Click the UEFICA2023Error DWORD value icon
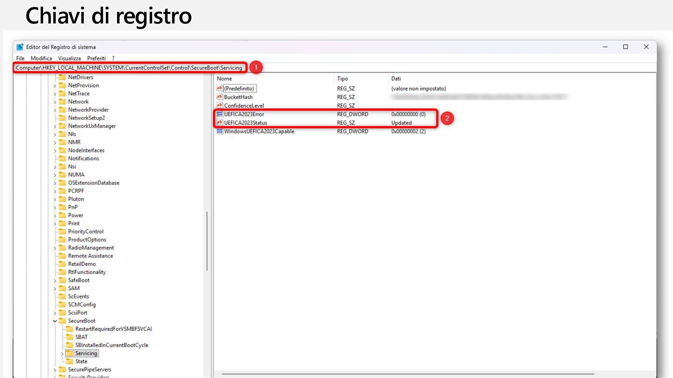 coord(219,114)
